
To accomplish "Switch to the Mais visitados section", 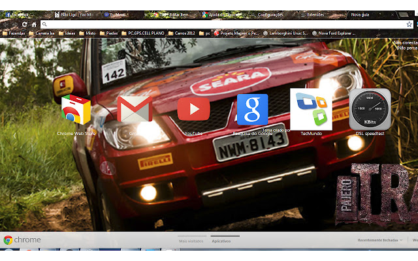I will (x=191, y=241).
